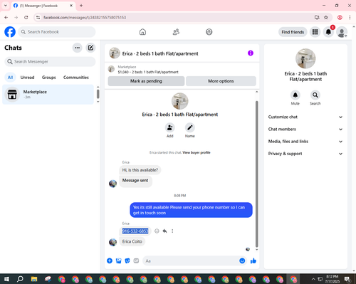Image resolution: width=356 pixels, height=284 pixels.
Task: Open Chrome tab search dropdown
Action: (x=6, y=6)
